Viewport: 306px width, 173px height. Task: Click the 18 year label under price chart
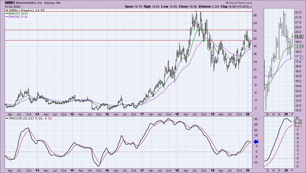[x=177, y=114]
